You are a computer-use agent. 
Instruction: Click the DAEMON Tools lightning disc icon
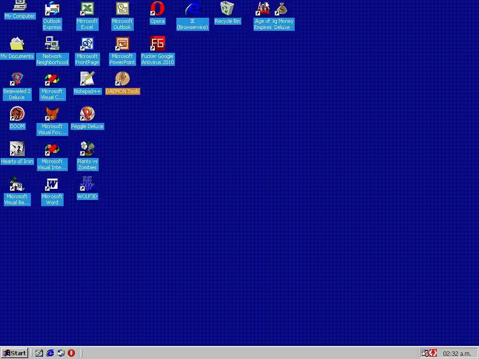[122, 79]
